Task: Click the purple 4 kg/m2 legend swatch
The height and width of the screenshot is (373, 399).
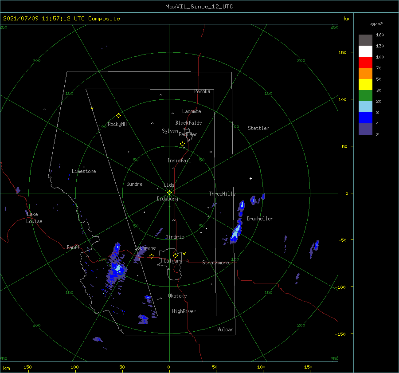Action: coord(365,129)
